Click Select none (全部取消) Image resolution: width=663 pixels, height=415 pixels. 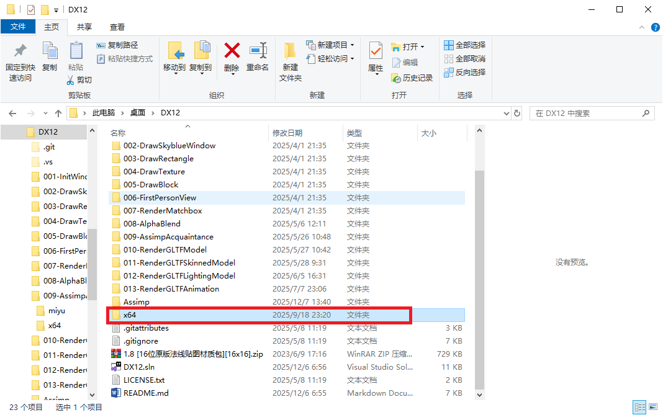(x=465, y=59)
